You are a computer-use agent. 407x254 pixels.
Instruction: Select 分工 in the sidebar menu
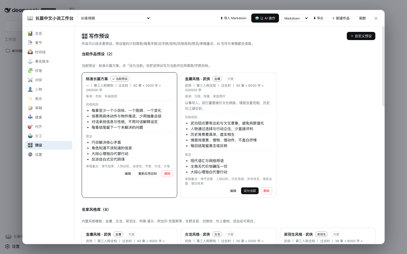49,136
